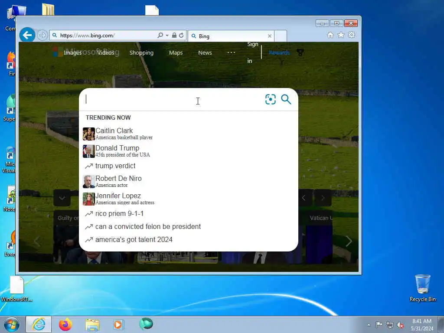Advance the news carousel with the right arrow
This screenshot has width=444, height=333.
pyautogui.click(x=349, y=241)
